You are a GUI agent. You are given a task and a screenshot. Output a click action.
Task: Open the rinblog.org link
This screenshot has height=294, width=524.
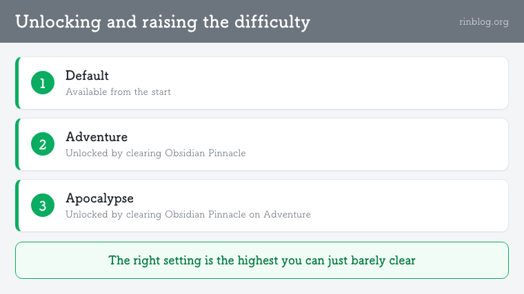[x=483, y=22]
